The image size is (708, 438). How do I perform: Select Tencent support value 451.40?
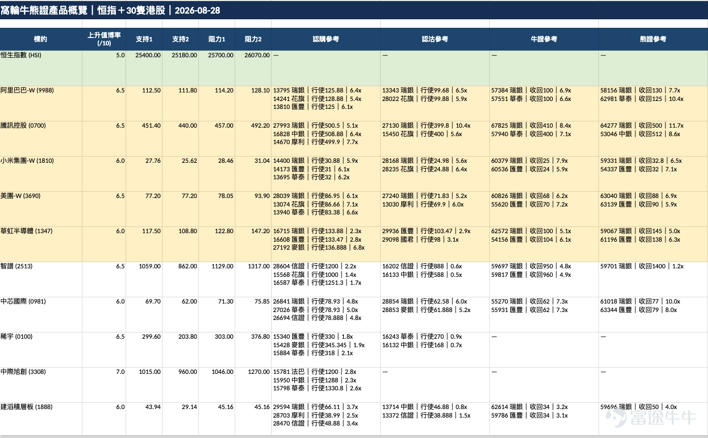click(151, 125)
